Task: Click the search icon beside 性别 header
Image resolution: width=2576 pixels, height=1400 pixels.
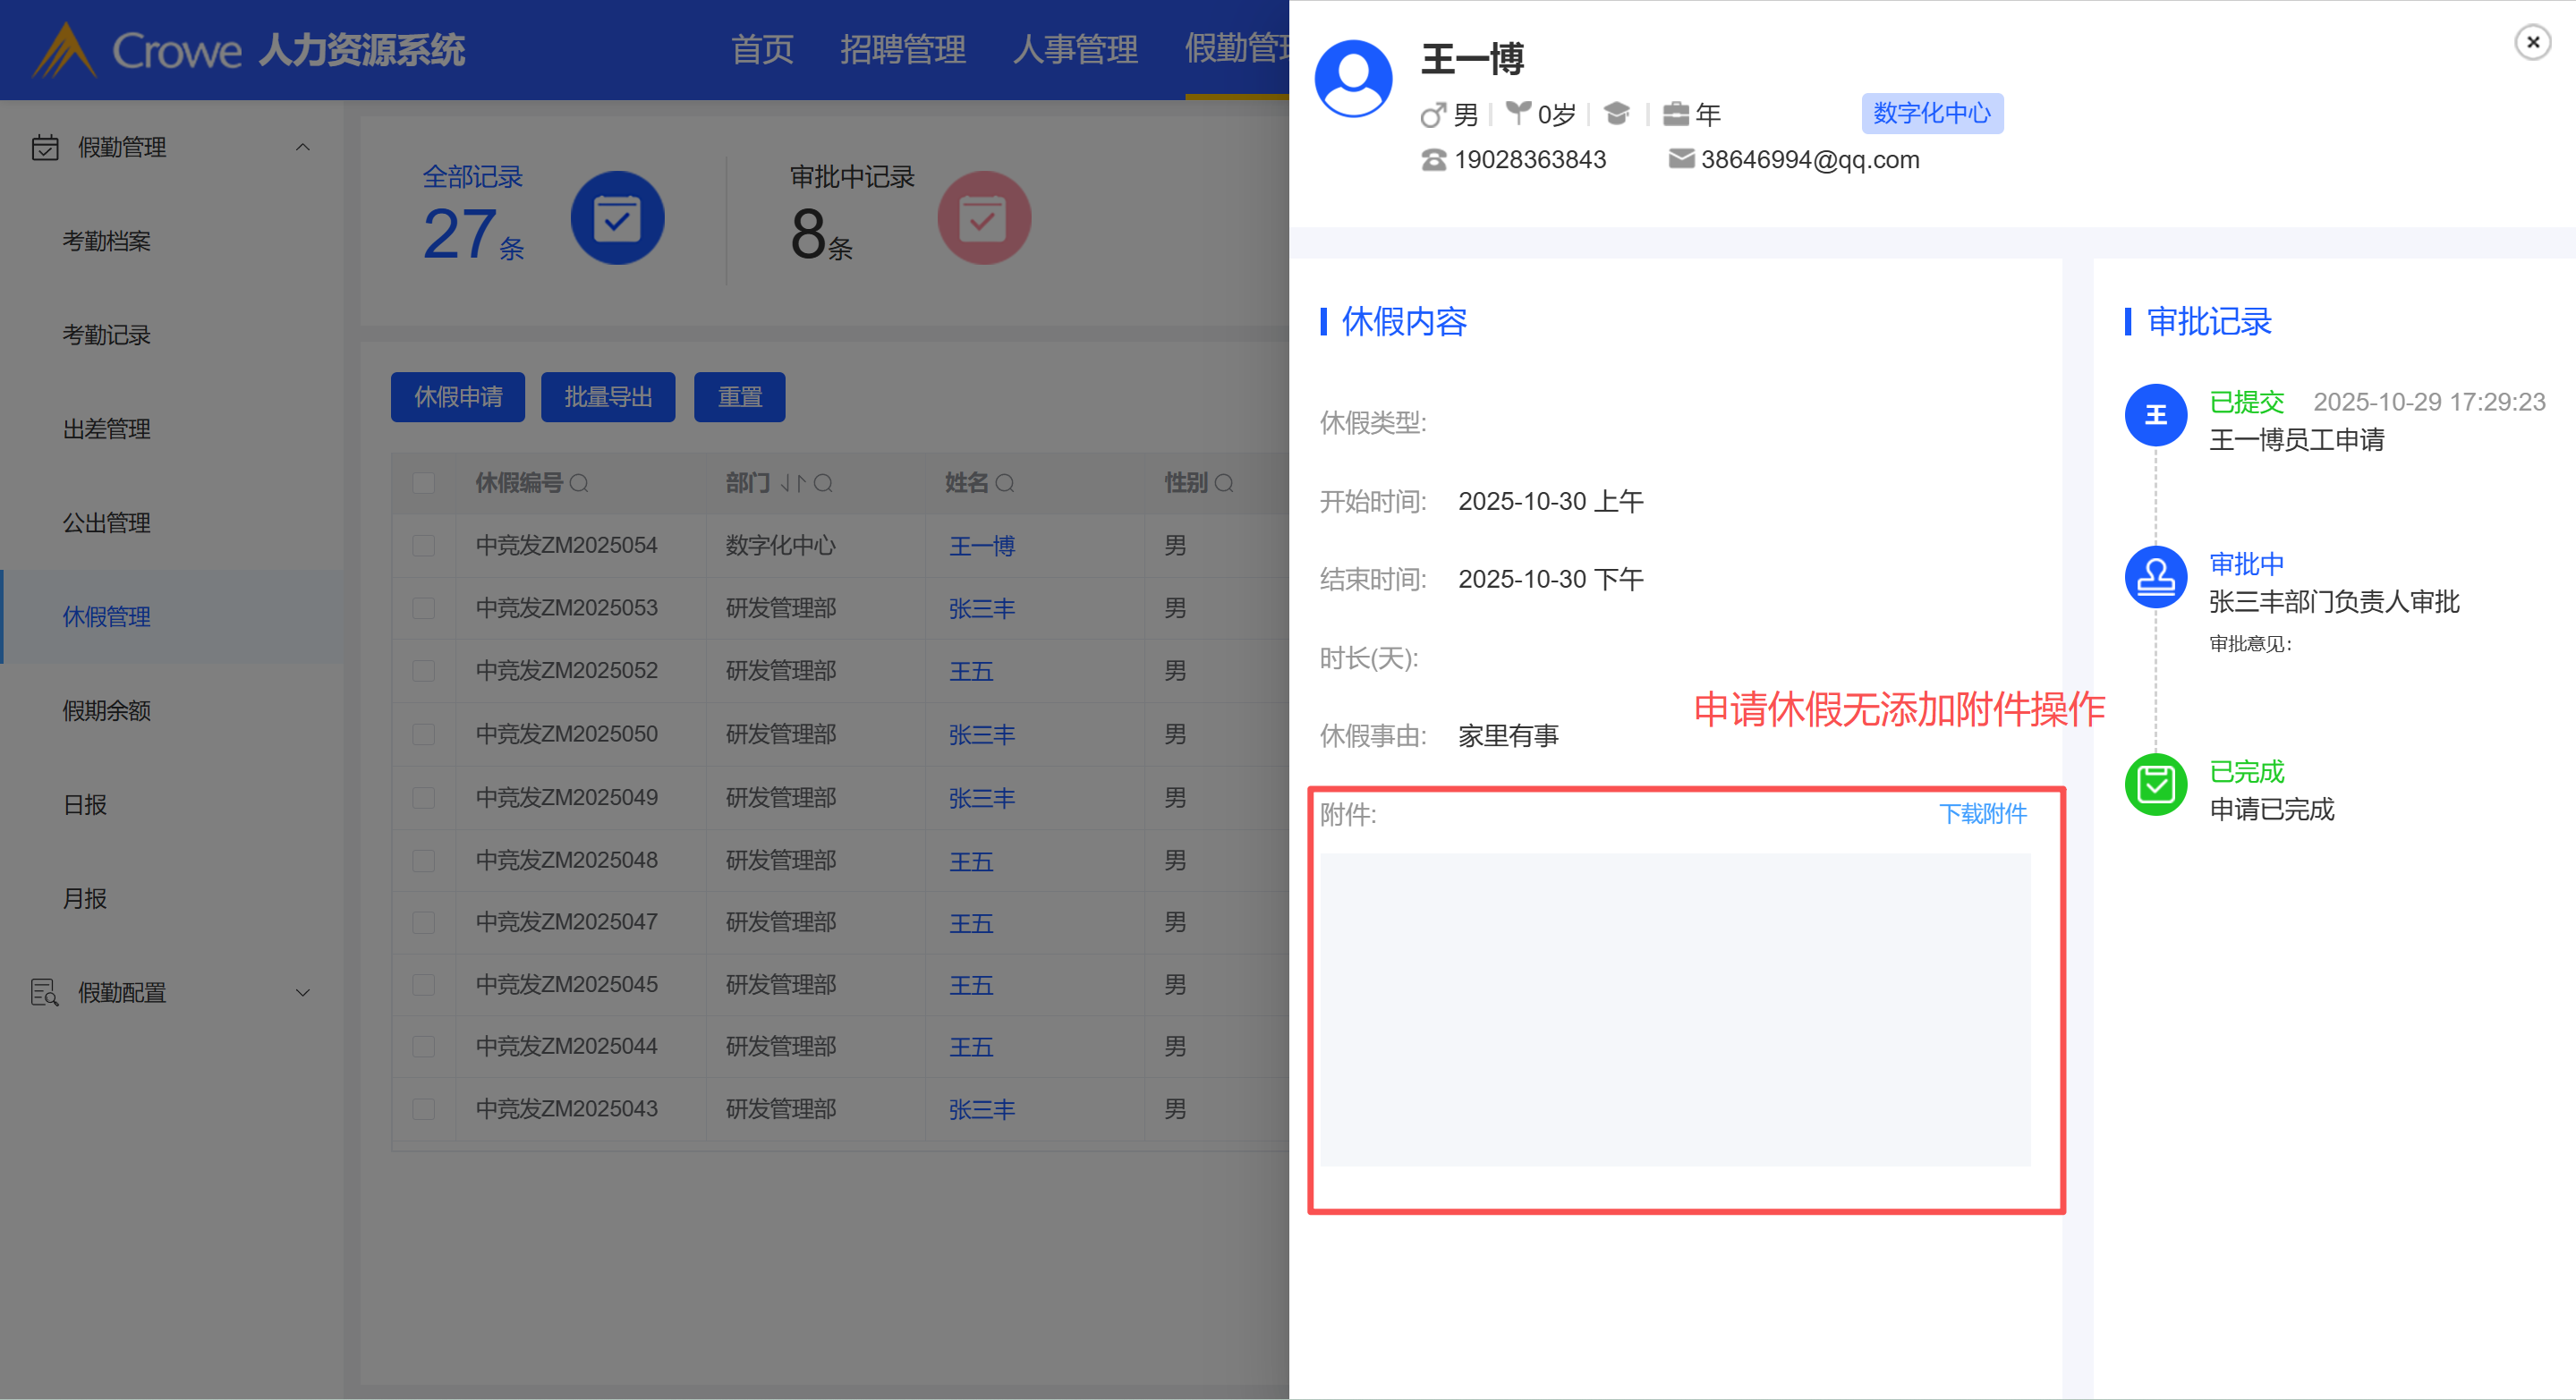Action: point(1224,484)
